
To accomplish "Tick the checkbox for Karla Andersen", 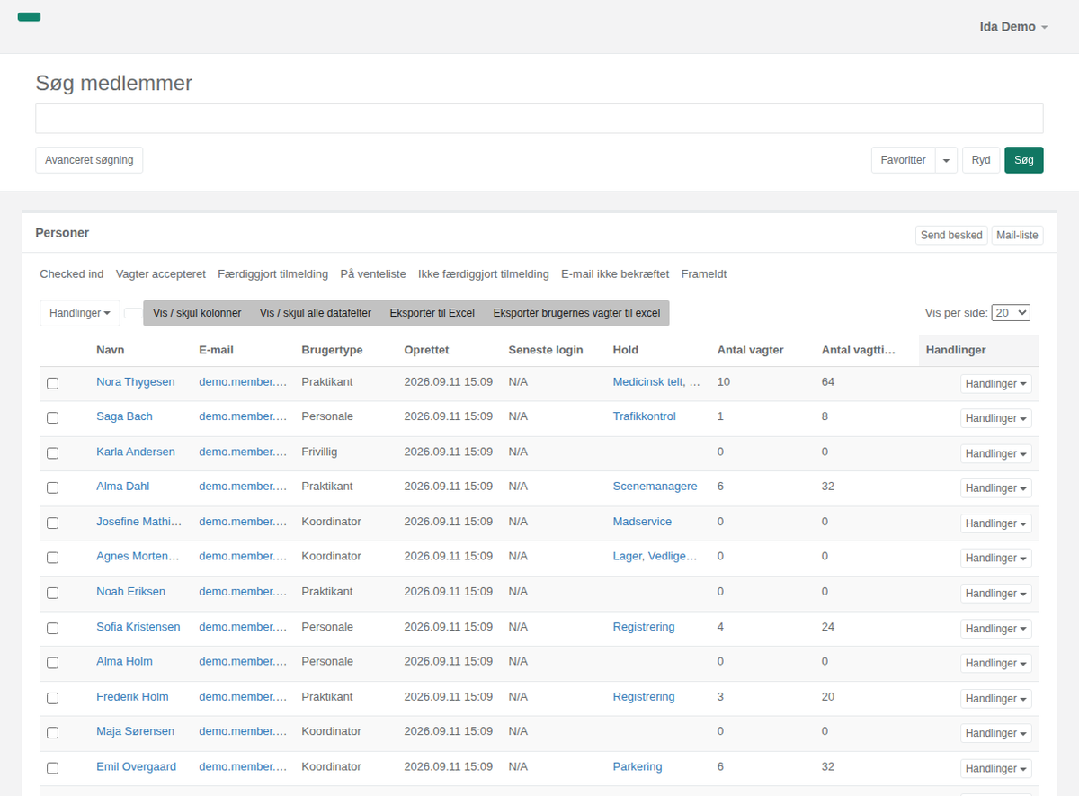I will click(x=52, y=453).
